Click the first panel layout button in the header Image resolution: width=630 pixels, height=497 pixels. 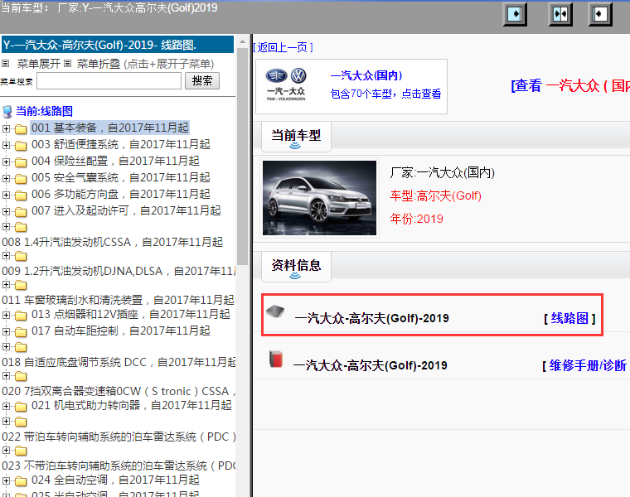coord(515,15)
